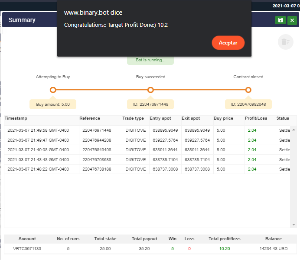Click the Attempting to Buy progress marker
Image resolution: width=300 pixels, height=260 pixels.
click(53, 90)
